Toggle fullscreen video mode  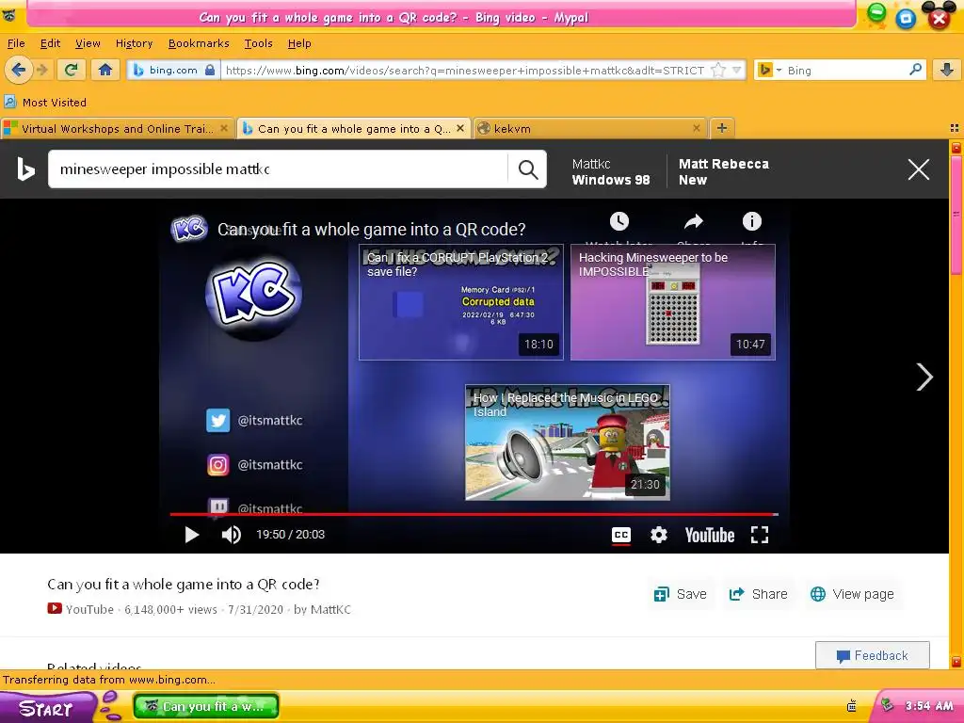[x=760, y=535]
